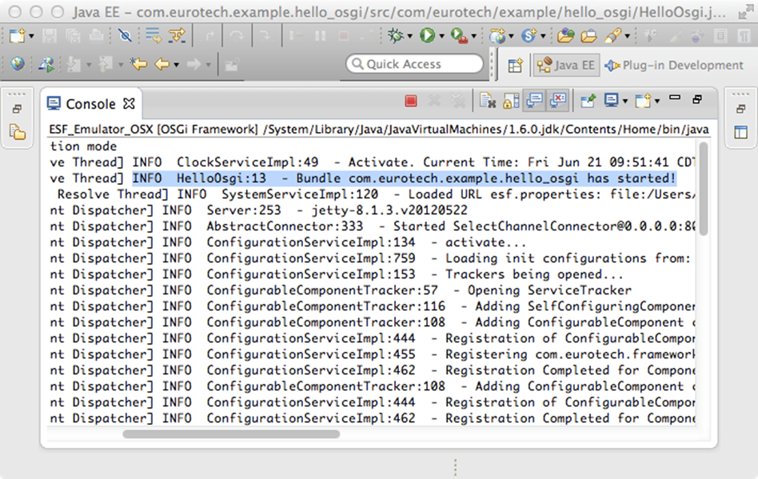758x479 pixels.
Task: Minimize the Console view
Action: (675, 98)
